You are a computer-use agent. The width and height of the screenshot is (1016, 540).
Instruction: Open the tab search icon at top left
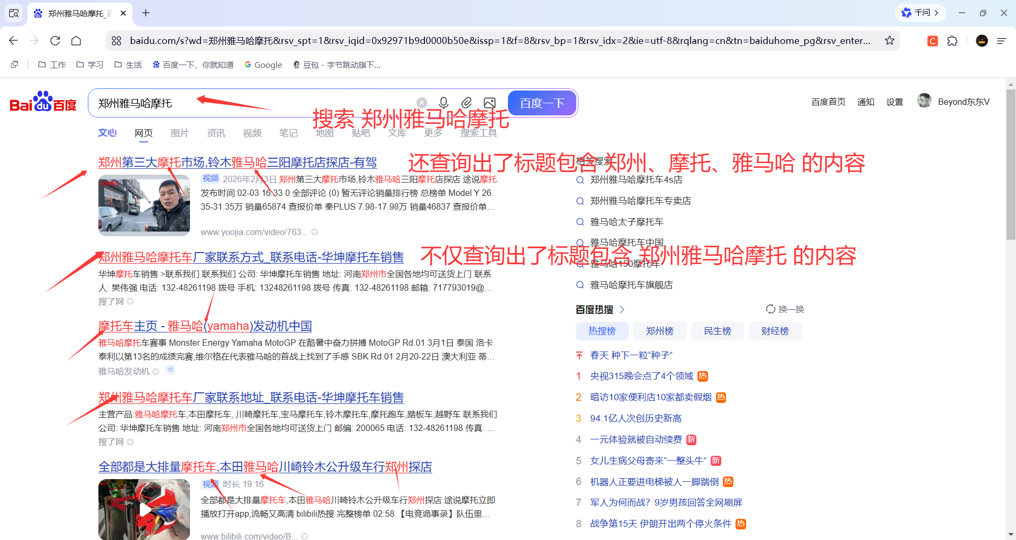click(14, 13)
